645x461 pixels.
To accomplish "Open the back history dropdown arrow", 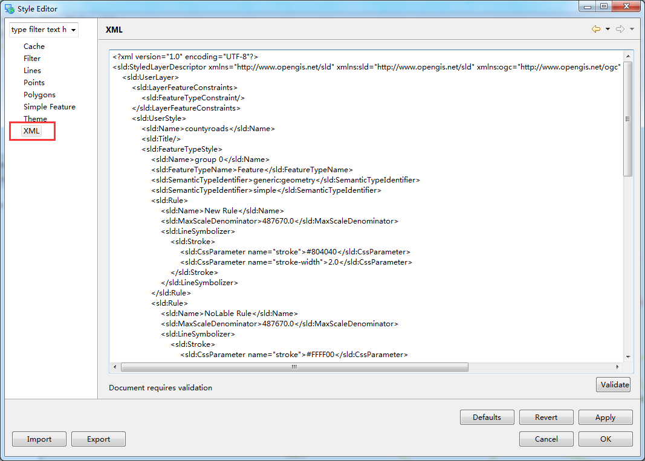I will point(608,29).
